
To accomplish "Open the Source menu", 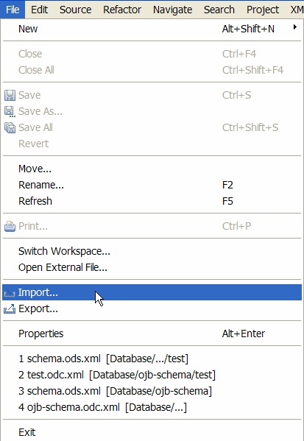I will 75,10.
